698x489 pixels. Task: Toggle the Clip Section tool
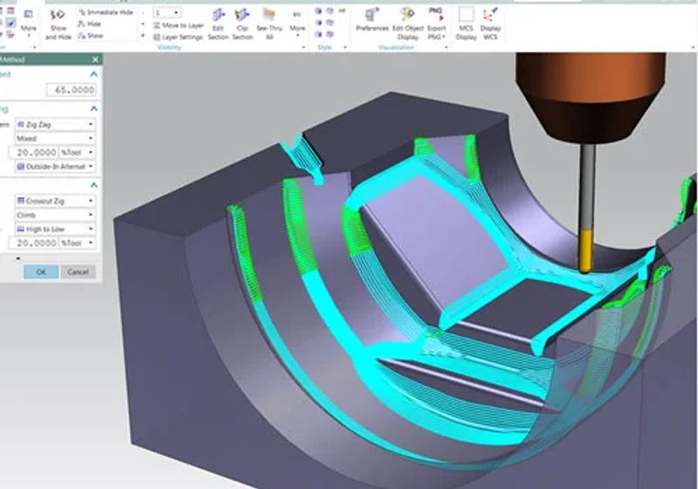click(243, 24)
